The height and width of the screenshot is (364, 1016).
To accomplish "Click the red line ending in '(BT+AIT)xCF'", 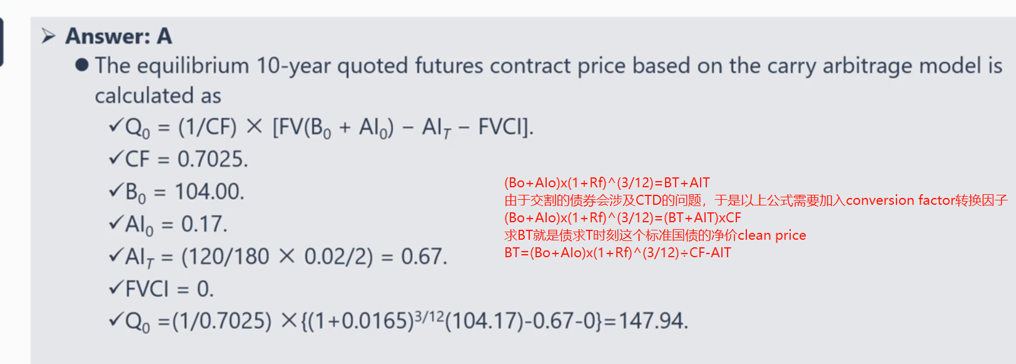I will (622, 218).
